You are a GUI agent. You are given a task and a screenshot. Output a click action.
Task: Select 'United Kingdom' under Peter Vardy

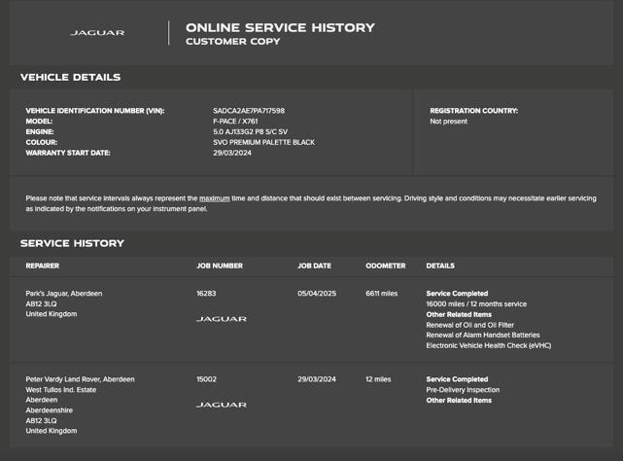pos(52,431)
